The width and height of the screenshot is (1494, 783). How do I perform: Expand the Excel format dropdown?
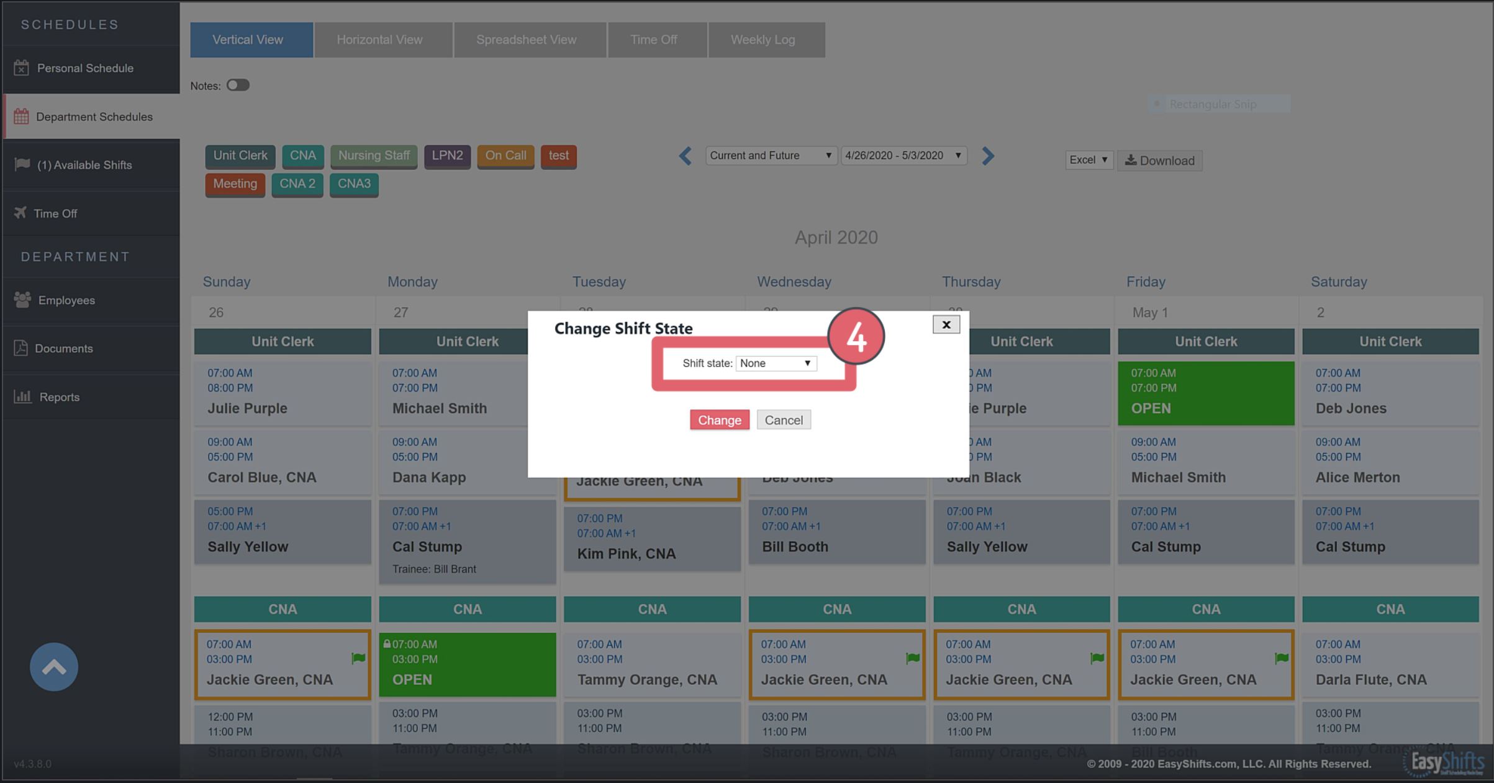point(1089,160)
